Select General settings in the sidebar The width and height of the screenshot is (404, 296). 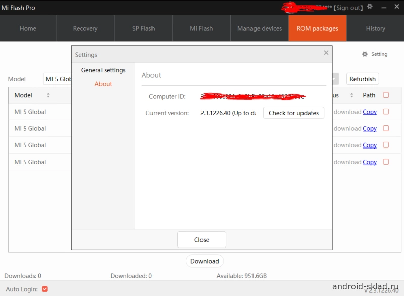[x=103, y=70]
